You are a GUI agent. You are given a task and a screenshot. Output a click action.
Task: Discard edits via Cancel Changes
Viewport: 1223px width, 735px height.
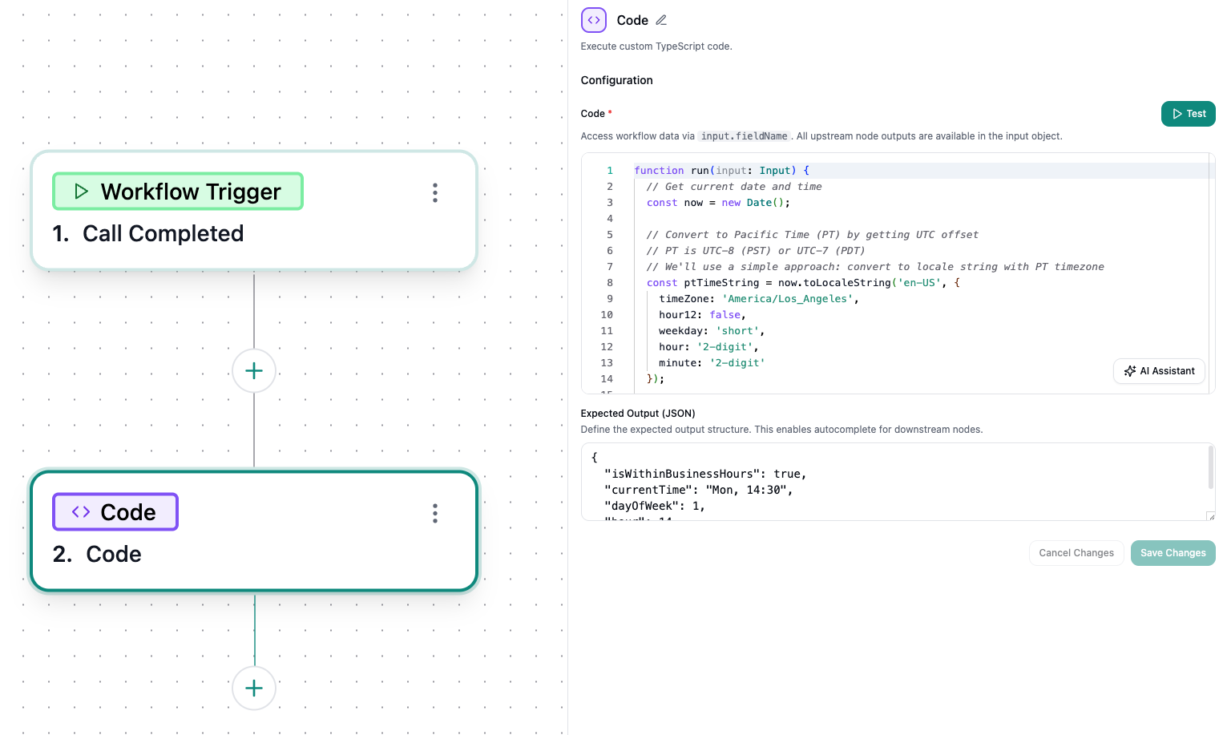click(1076, 552)
